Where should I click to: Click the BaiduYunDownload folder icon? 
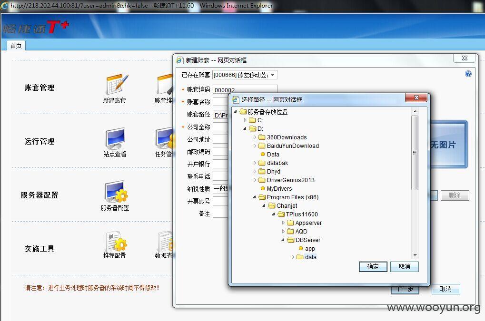pyautogui.click(x=262, y=146)
